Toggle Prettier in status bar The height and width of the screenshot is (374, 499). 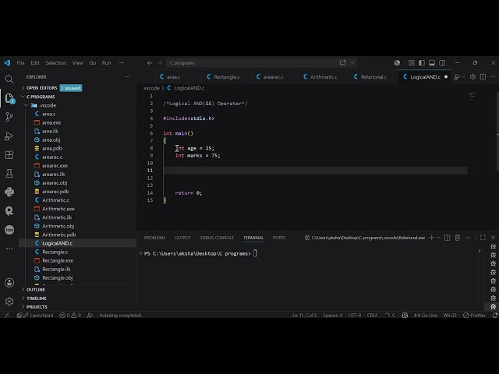point(474,315)
